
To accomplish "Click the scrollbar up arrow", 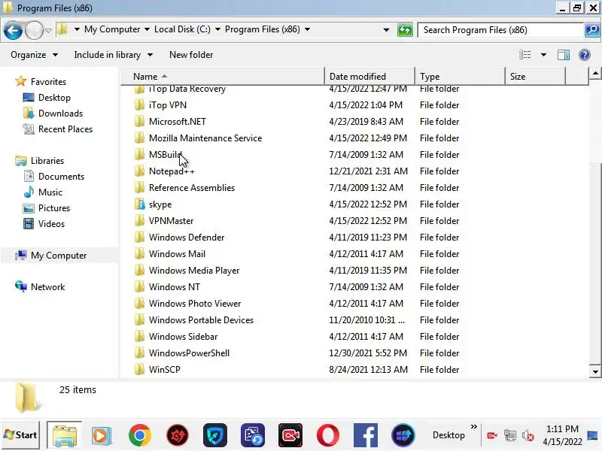I will 594,73.
